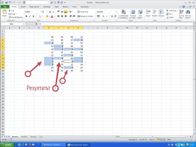Screen dimensions: 196x147
Task: Open the Calibri font name dropdown
Action: pyautogui.click(x=41, y=12)
